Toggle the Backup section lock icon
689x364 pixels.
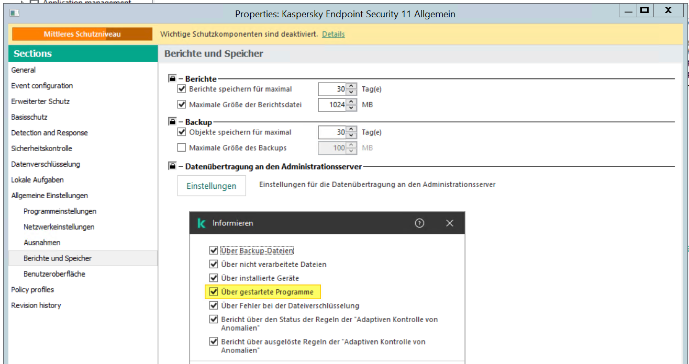pos(172,122)
